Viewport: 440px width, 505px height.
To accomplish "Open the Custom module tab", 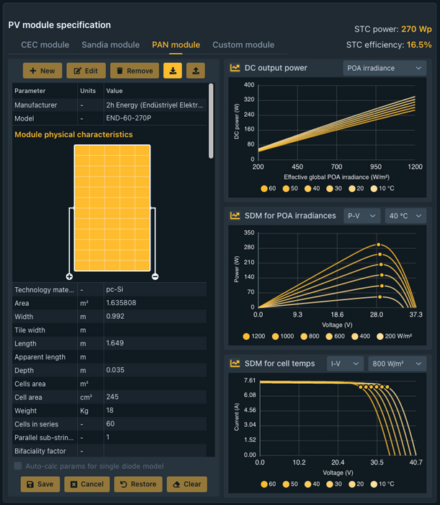I will tap(243, 45).
